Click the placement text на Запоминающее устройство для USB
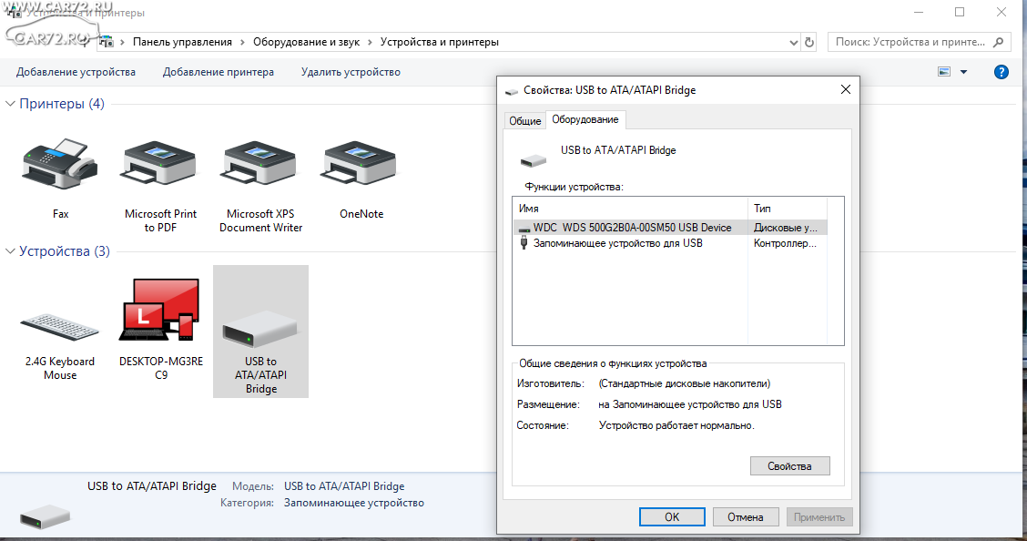This screenshot has height=541, width=1027. tap(690, 404)
